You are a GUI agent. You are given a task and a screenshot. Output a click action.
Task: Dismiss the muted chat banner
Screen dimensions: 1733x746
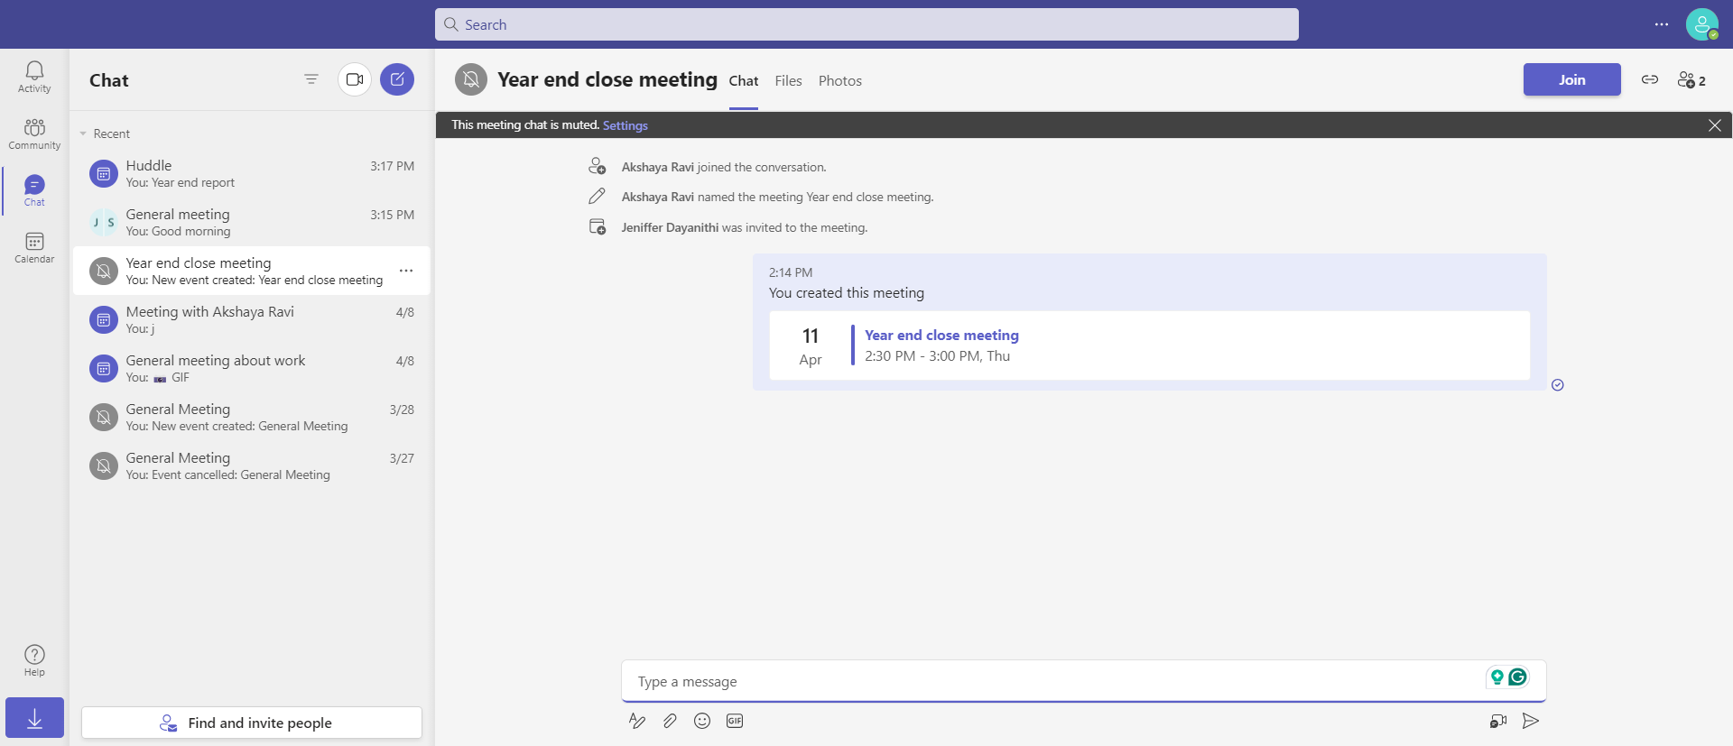coord(1715,125)
